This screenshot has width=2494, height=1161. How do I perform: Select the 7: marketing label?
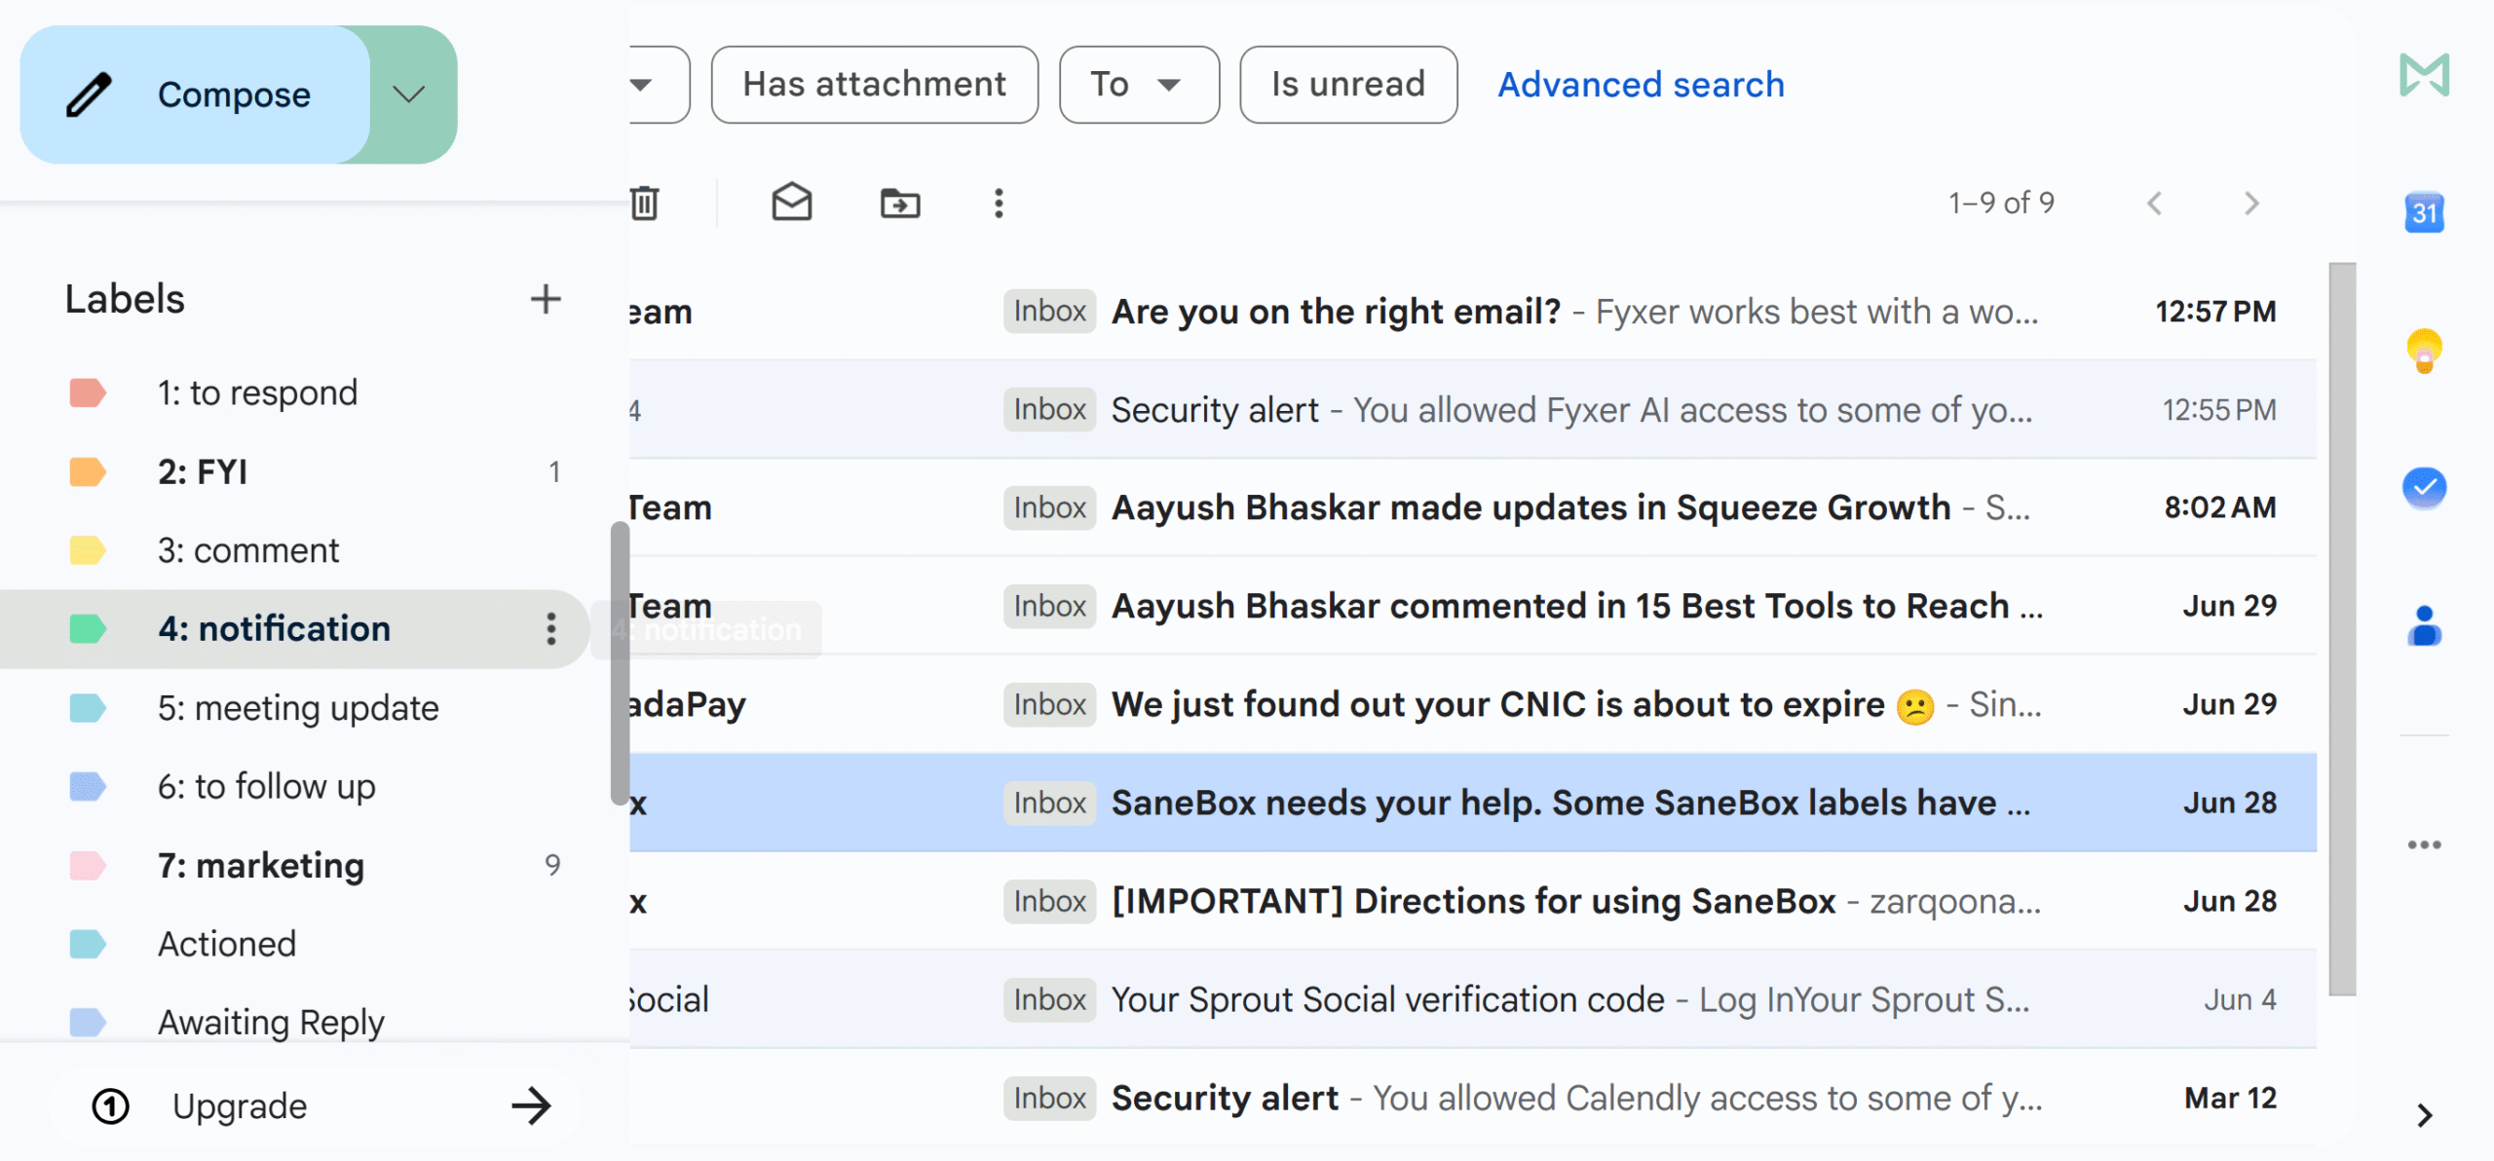261,865
